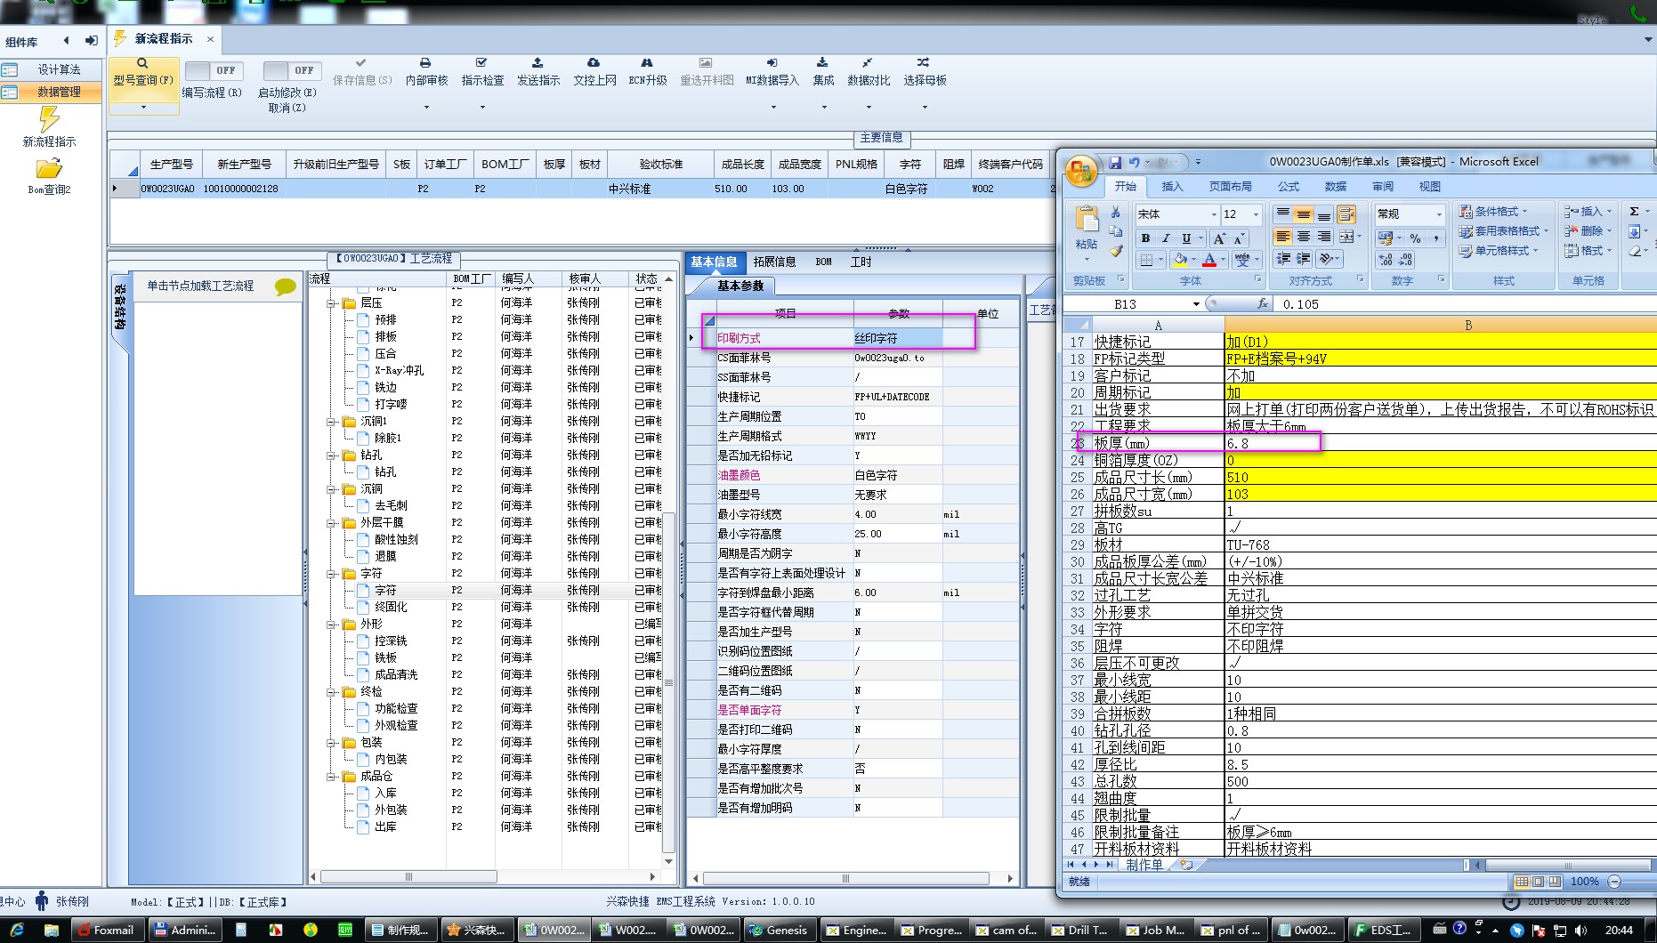Click the 型号查询 search icon

142,64
